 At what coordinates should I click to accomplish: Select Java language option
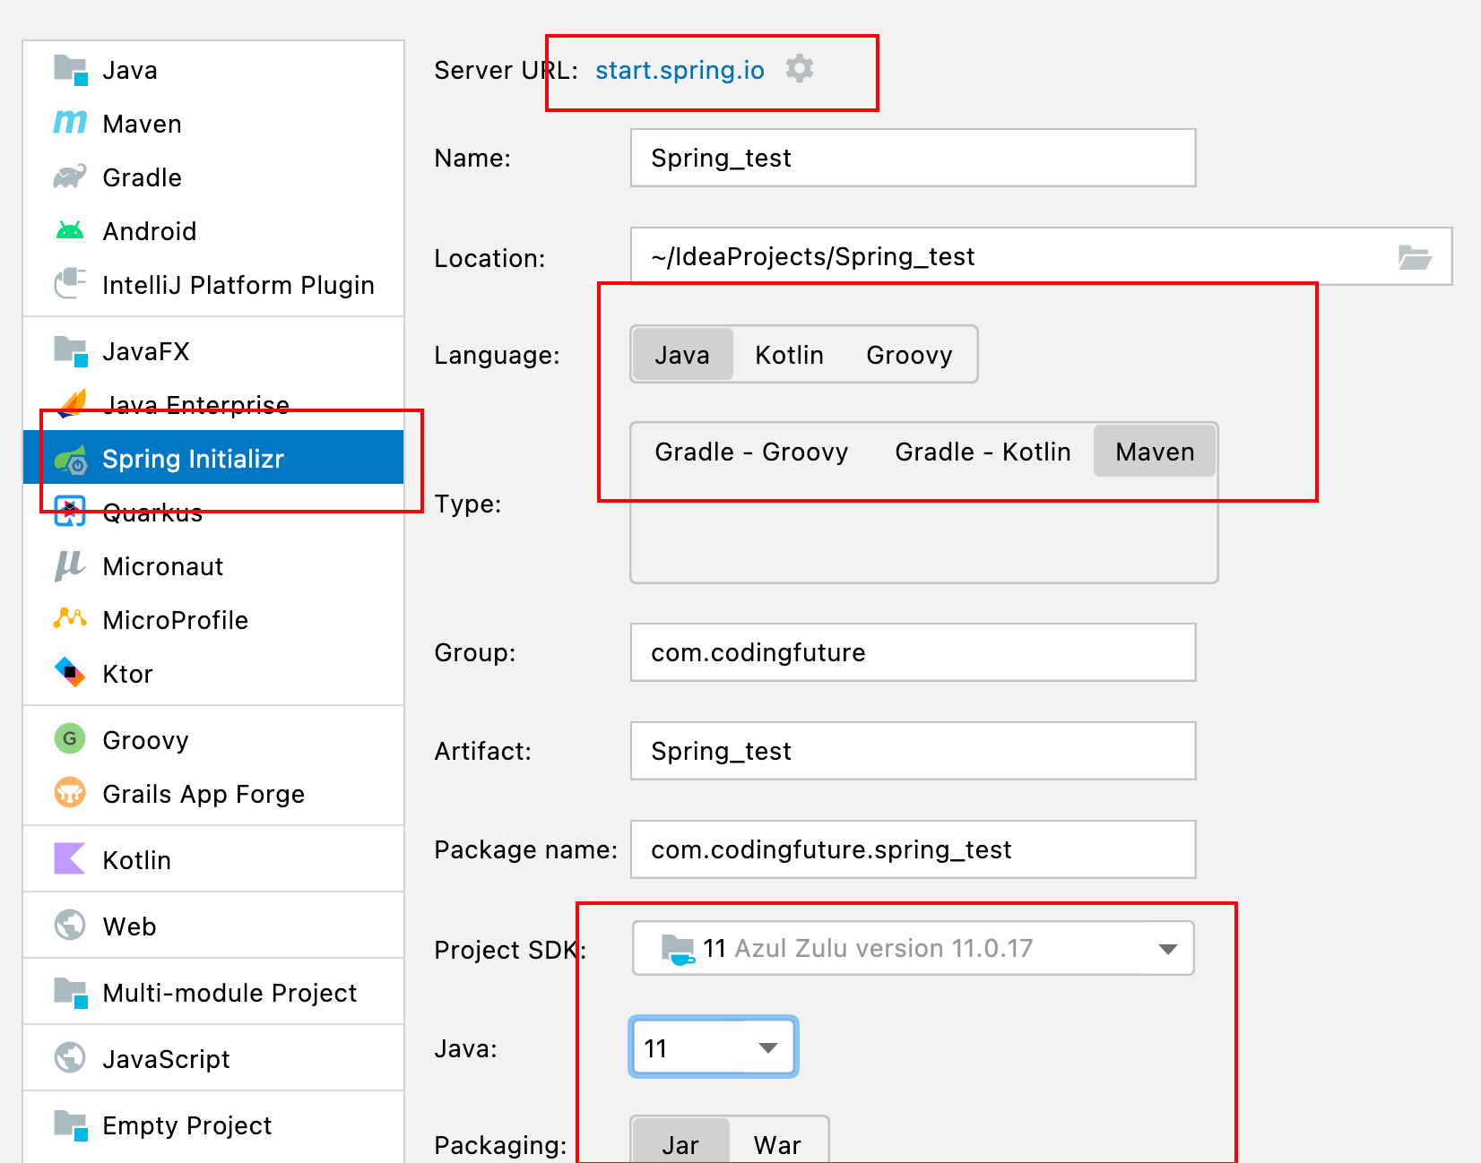click(682, 355)
